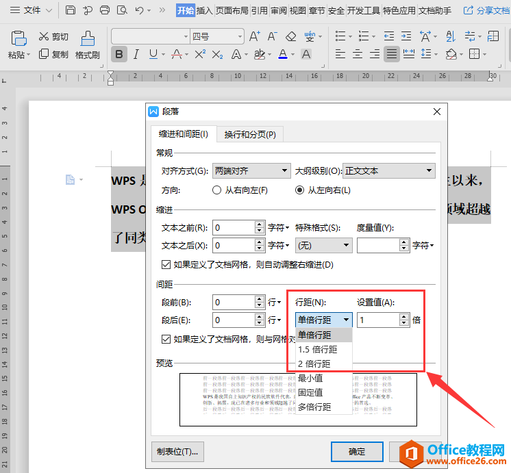
Task: Toggle Italic formatting button
Action: [136, 54]
